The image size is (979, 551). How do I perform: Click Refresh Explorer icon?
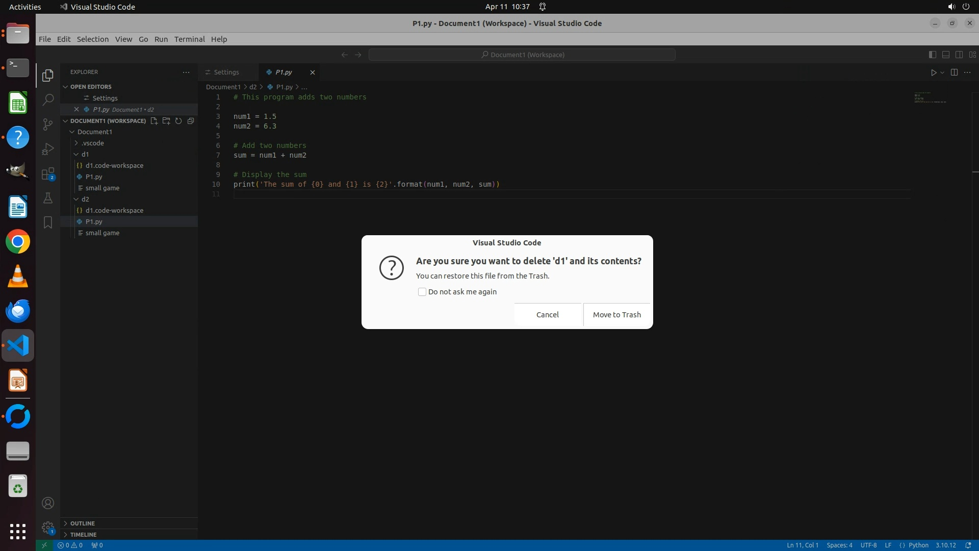click(x=178, y=121)
